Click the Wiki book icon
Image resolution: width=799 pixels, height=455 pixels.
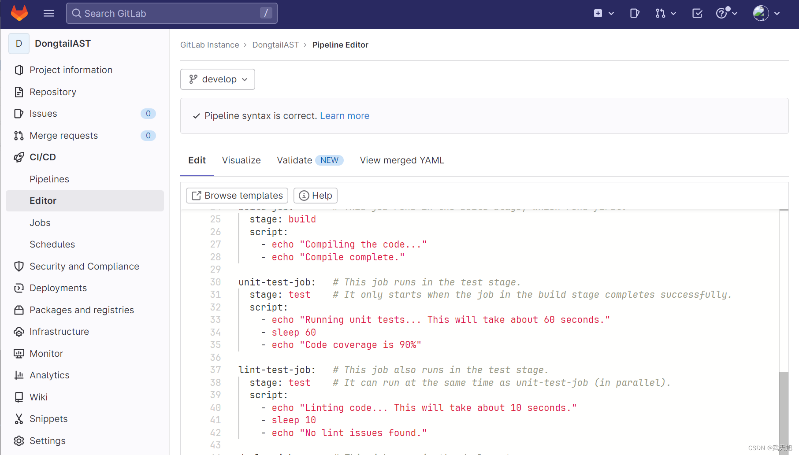(19, 397)
